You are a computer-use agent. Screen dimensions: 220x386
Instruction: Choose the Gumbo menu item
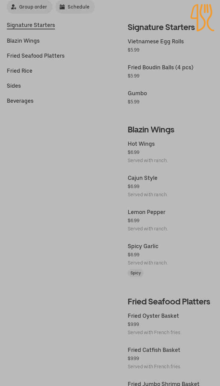(137, 94)
